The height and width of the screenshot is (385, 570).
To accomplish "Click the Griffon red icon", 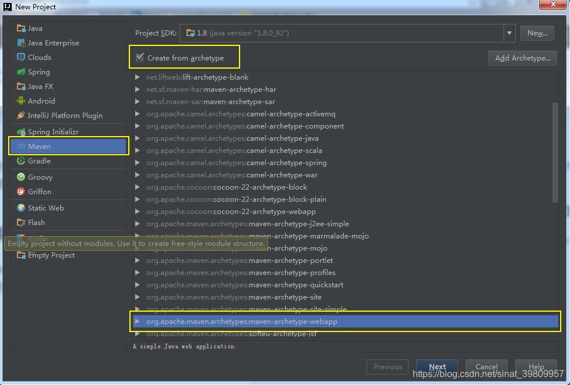I will tap(21, 191).
